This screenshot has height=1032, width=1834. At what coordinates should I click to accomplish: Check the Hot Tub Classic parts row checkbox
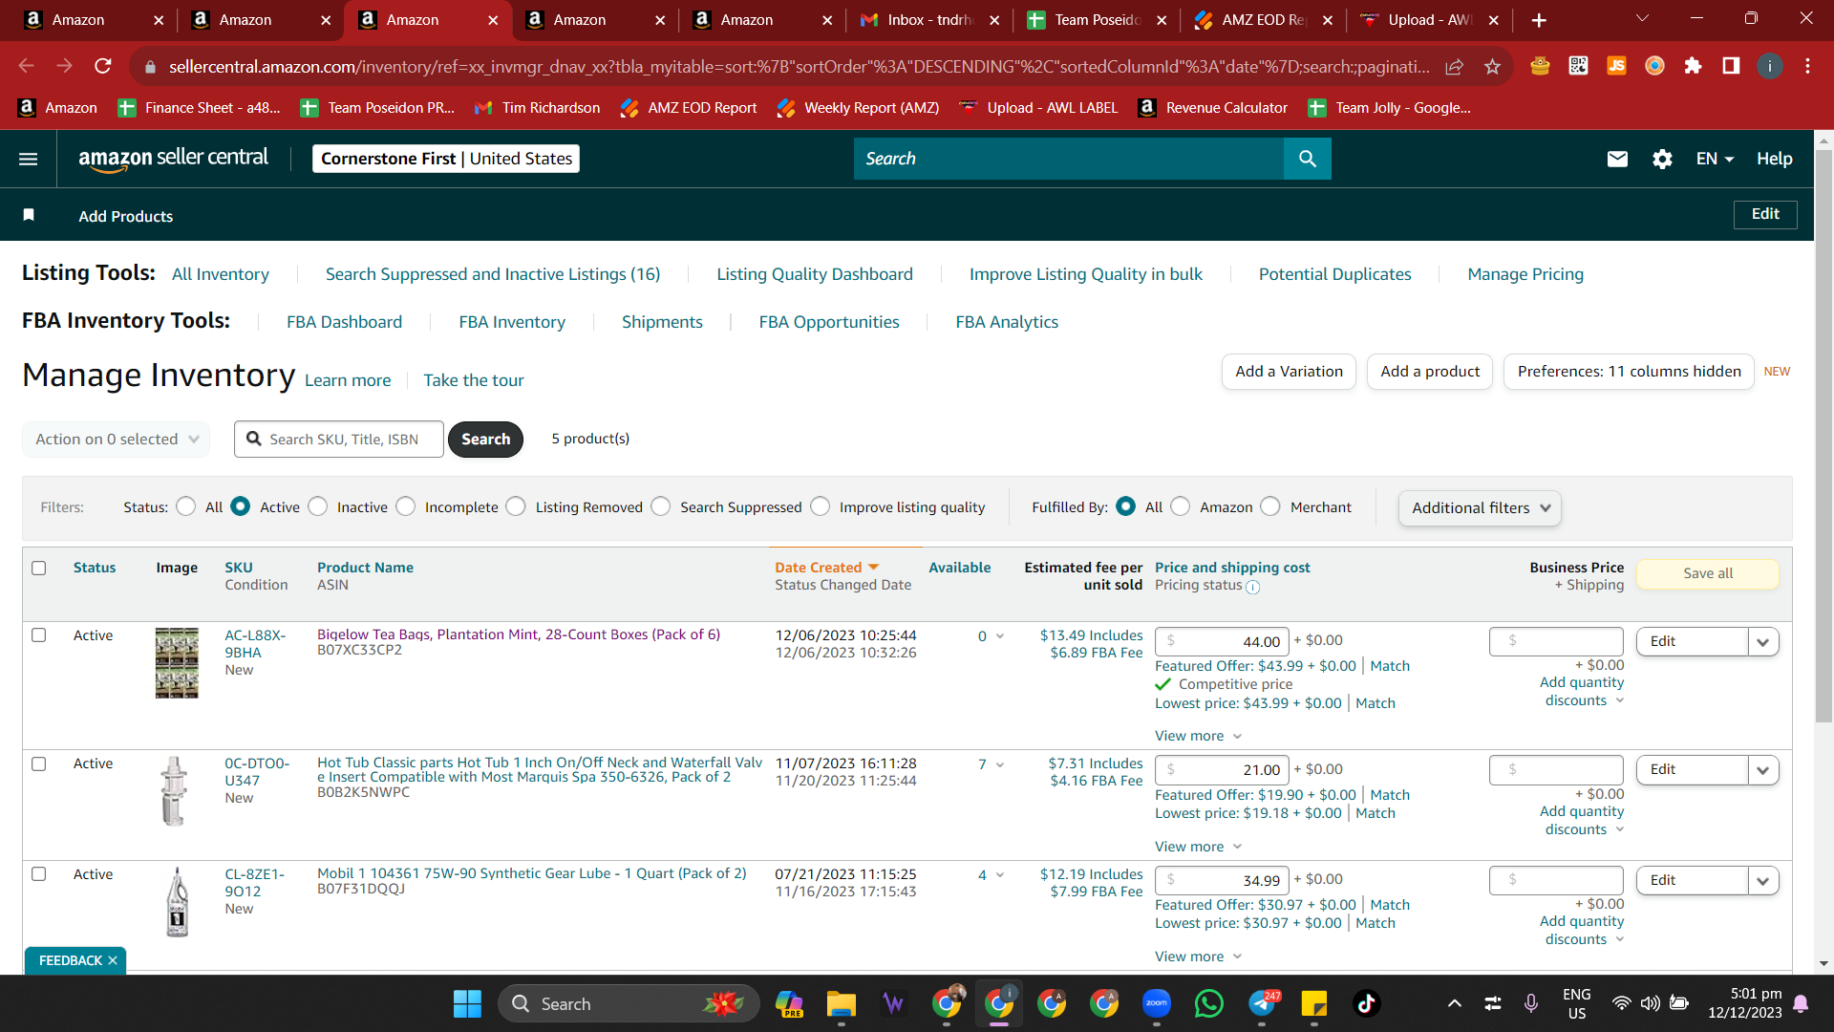click(x=39, y=763)
